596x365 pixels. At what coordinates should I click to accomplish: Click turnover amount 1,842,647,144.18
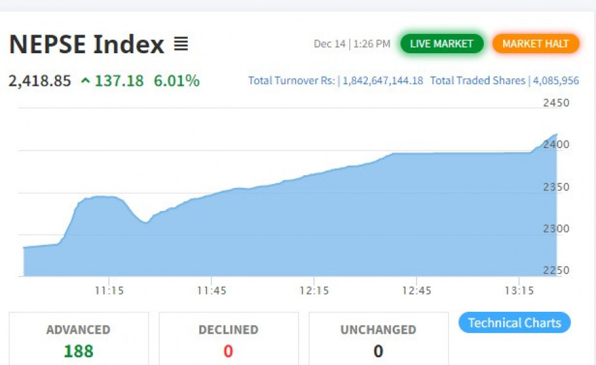tap(383, 81)
